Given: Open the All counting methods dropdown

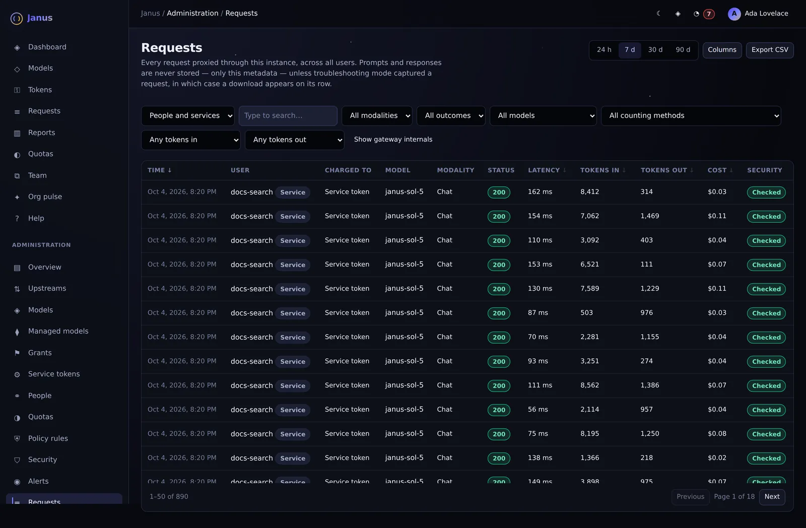Looking at the screenshot, I should [691, 116].
